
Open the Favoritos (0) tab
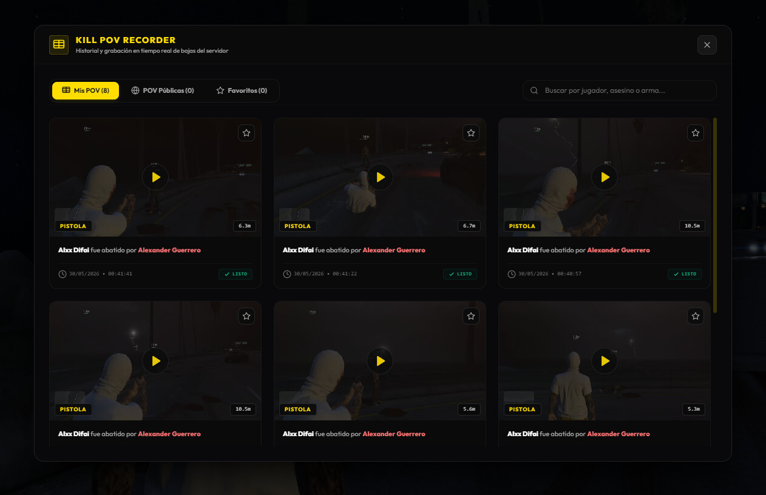tap(242, 90)
